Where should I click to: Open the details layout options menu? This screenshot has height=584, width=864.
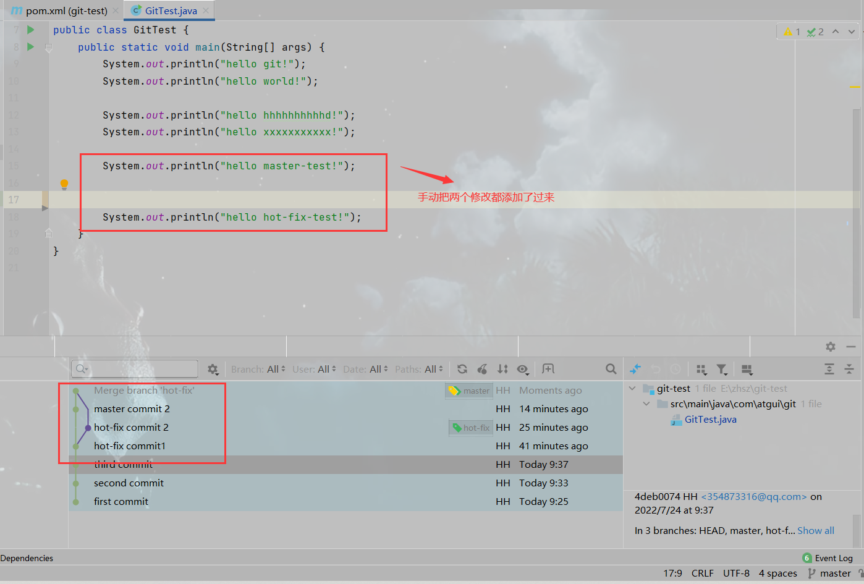(x=747, y=369)
